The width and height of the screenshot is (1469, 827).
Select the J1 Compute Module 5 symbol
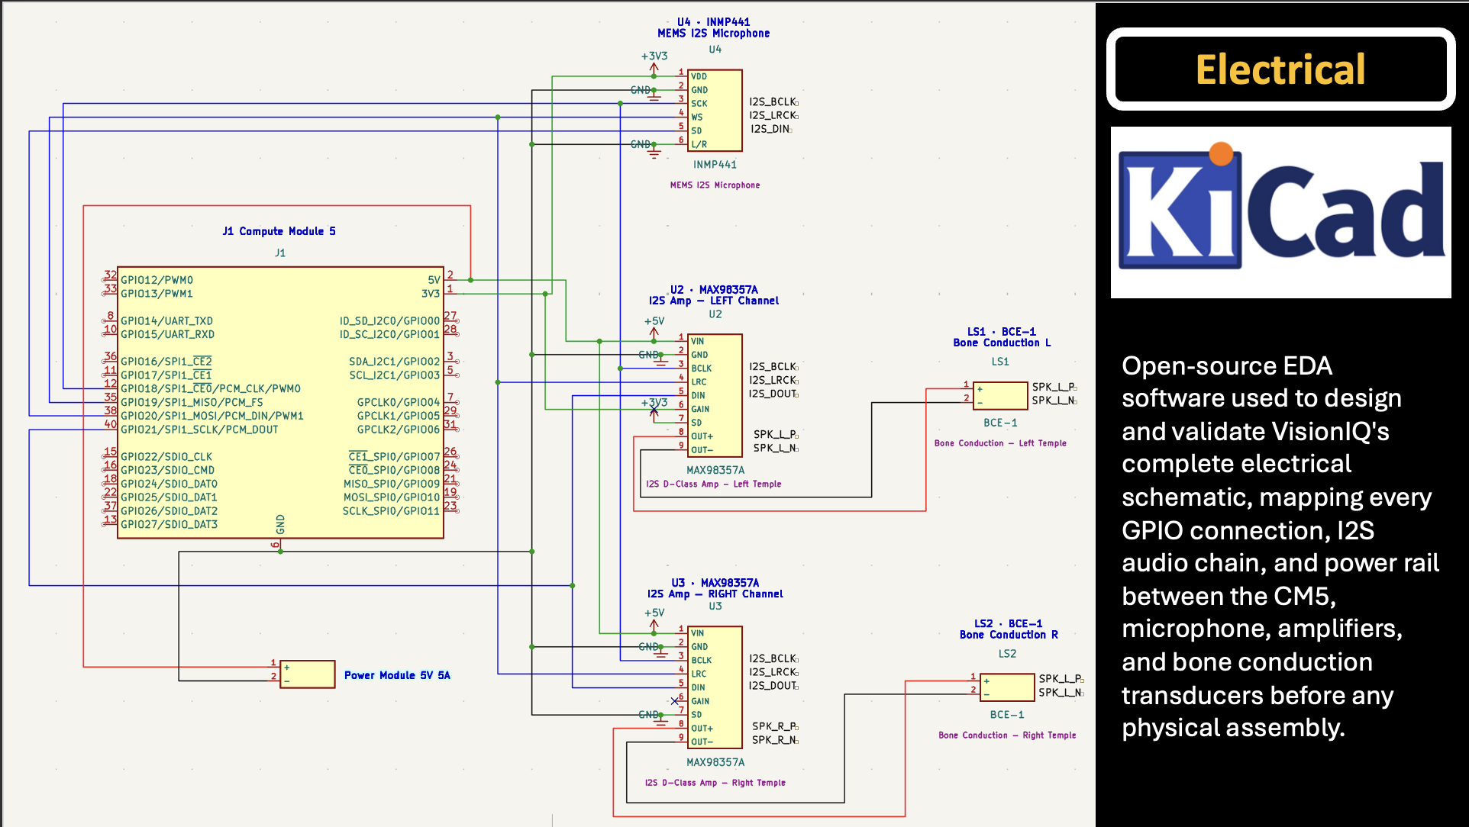tap(280, 403)
